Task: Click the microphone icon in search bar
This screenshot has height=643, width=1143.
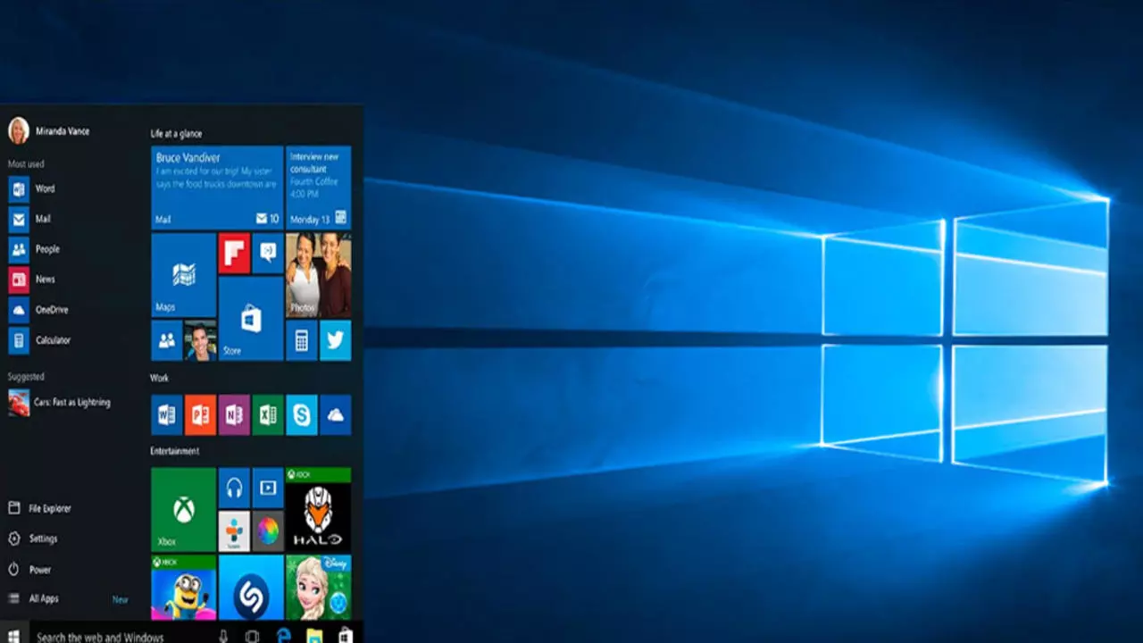Action: (x=223, y=636)
